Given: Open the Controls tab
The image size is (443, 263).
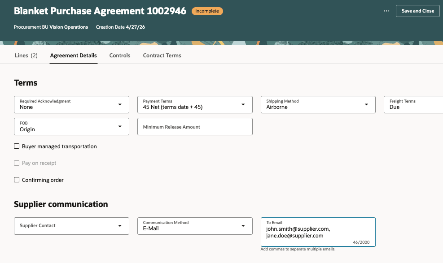Looking at the screenshot, I should pos(120,56).
